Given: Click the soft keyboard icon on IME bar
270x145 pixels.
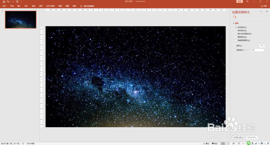Looking at the screenshot, I should coord(262,143).
